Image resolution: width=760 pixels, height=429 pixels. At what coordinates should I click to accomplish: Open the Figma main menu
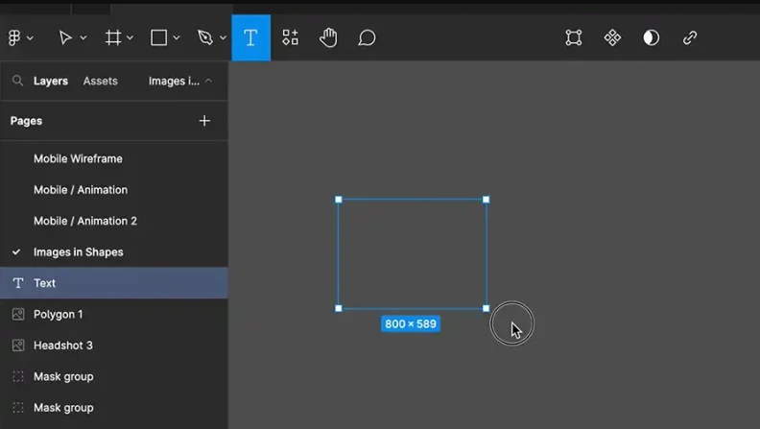[x=15, y=37]
